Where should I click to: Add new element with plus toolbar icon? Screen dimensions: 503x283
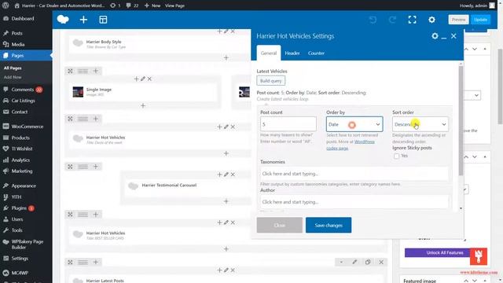[x=83, y=20]
